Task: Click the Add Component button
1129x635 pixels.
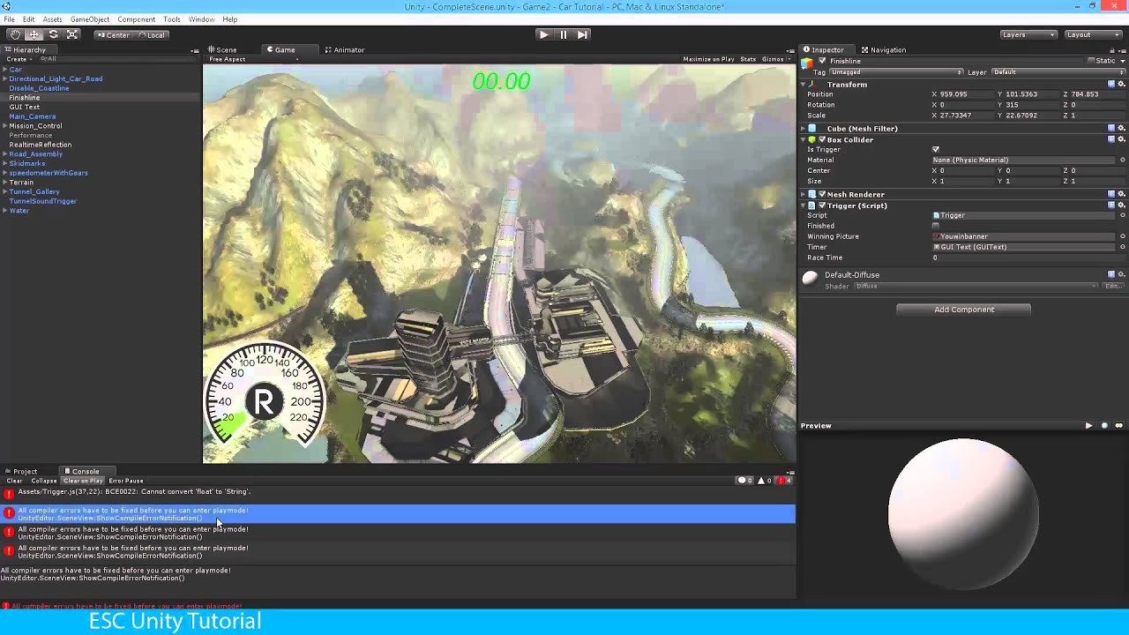Action: coord(963,310)
